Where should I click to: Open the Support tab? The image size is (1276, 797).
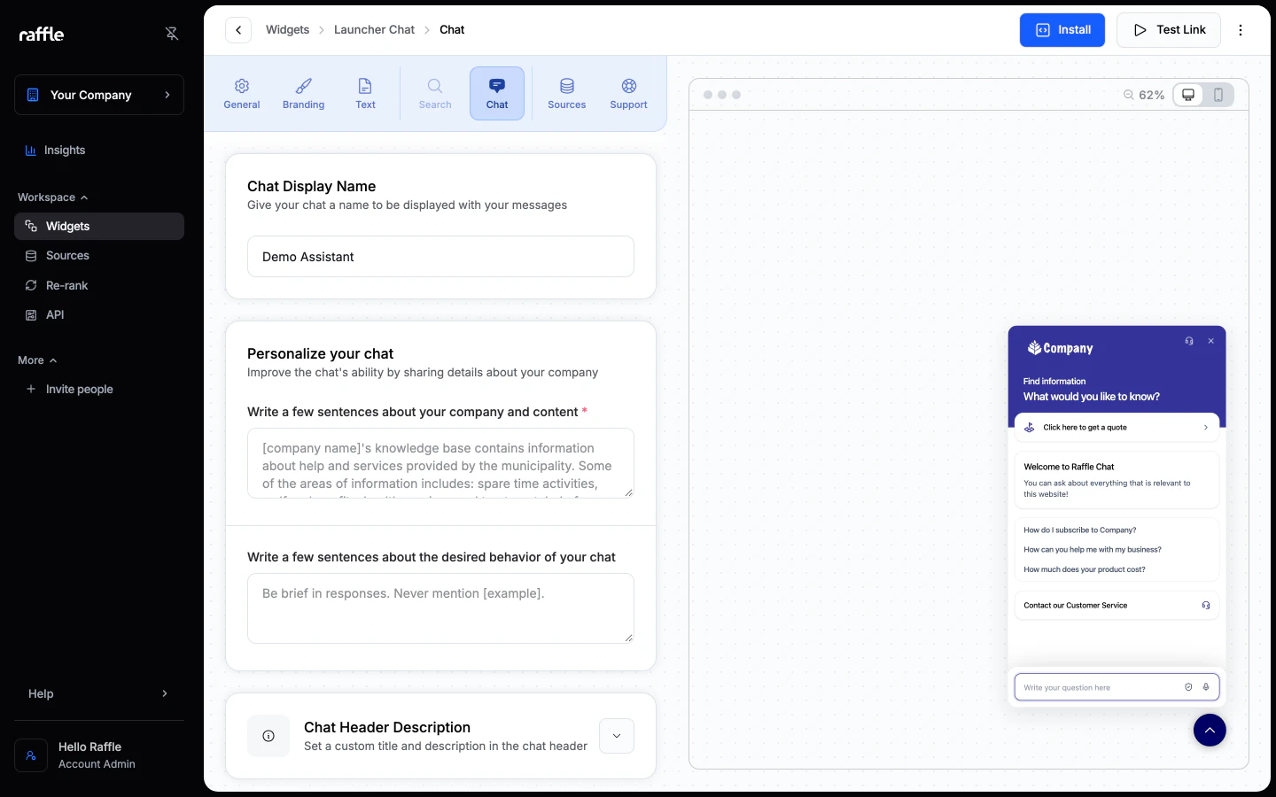coord(629,93)
